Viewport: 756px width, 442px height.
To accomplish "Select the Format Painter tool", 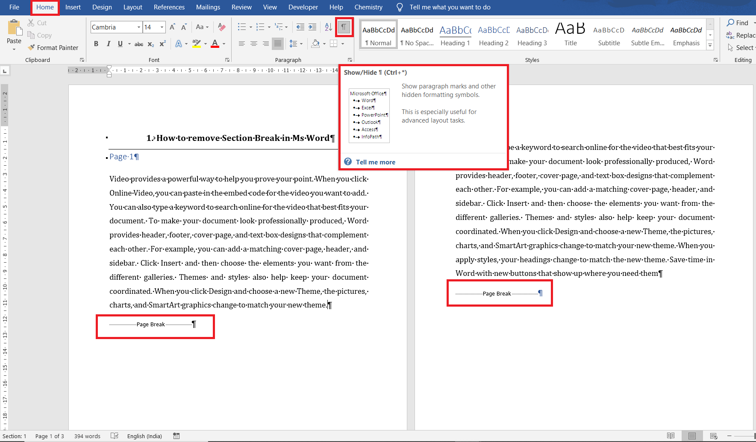I will click(53, 47).
